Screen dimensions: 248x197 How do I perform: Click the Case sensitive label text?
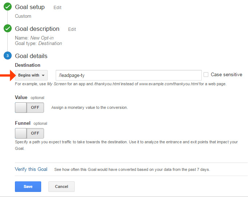pos(226,75)
